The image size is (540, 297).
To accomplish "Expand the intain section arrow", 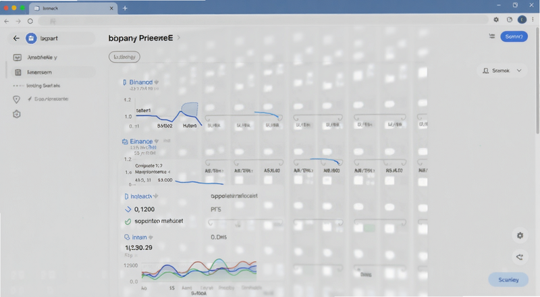I will (151, 238).
